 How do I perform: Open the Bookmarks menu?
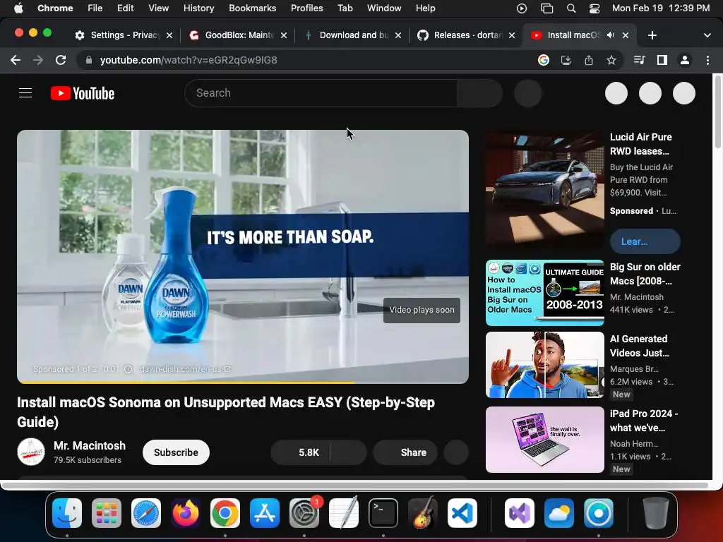click(252, 8)
